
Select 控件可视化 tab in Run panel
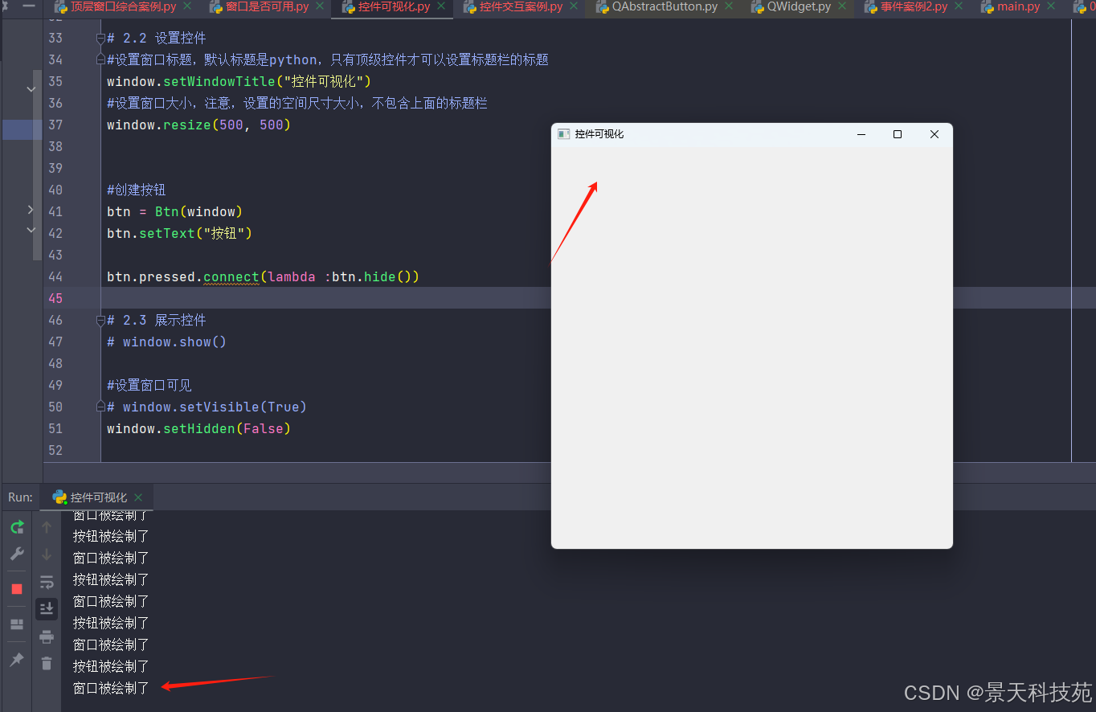pyautogui.click(x=98, y=497)
